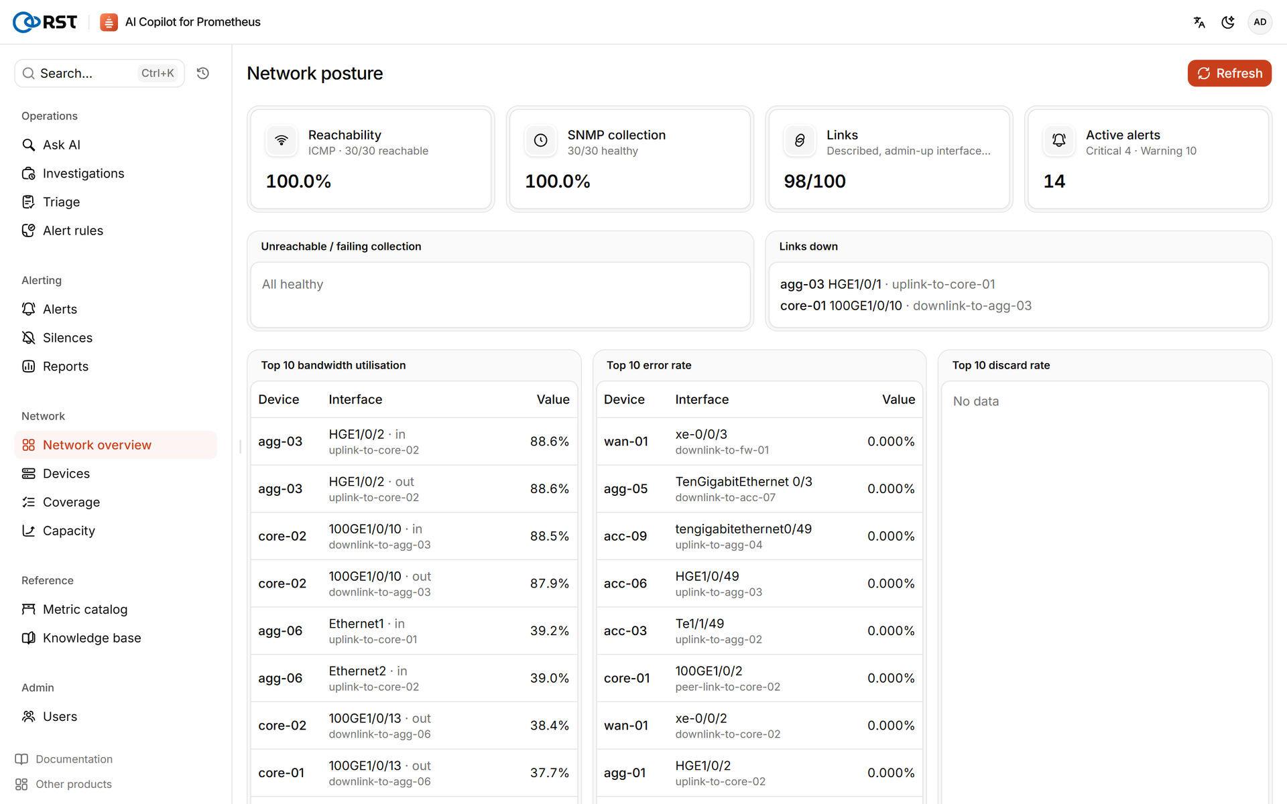Click the Documentation book icon

point(21,759)
